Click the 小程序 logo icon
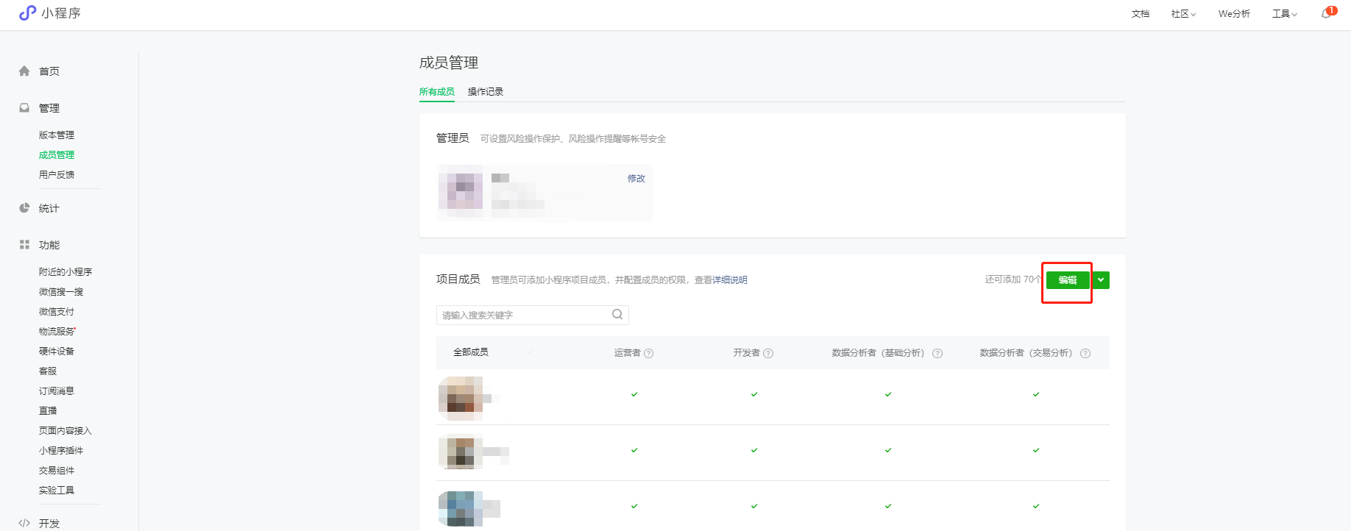This screenshot has height=531, width=1351. pos(27,13)
